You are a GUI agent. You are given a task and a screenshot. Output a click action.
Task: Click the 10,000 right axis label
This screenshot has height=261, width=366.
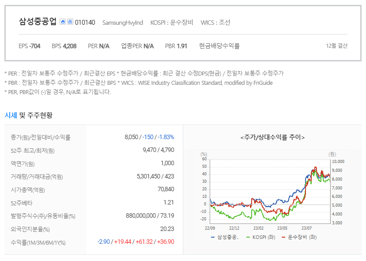click(338, 162)
